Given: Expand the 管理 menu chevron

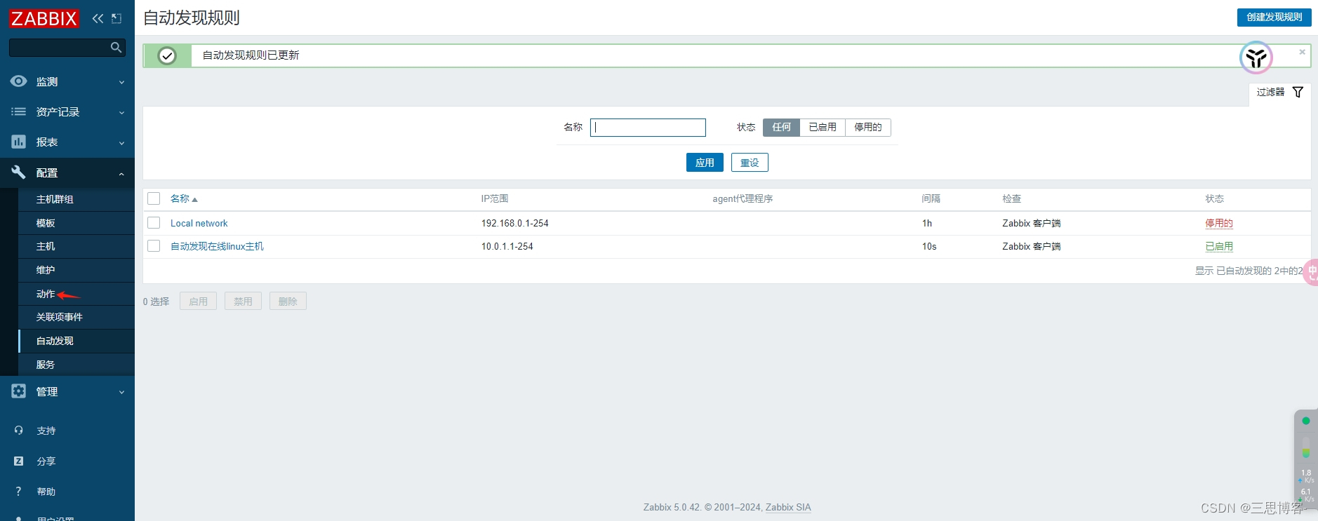Looking at the screenshot, I should click(121, 392).
